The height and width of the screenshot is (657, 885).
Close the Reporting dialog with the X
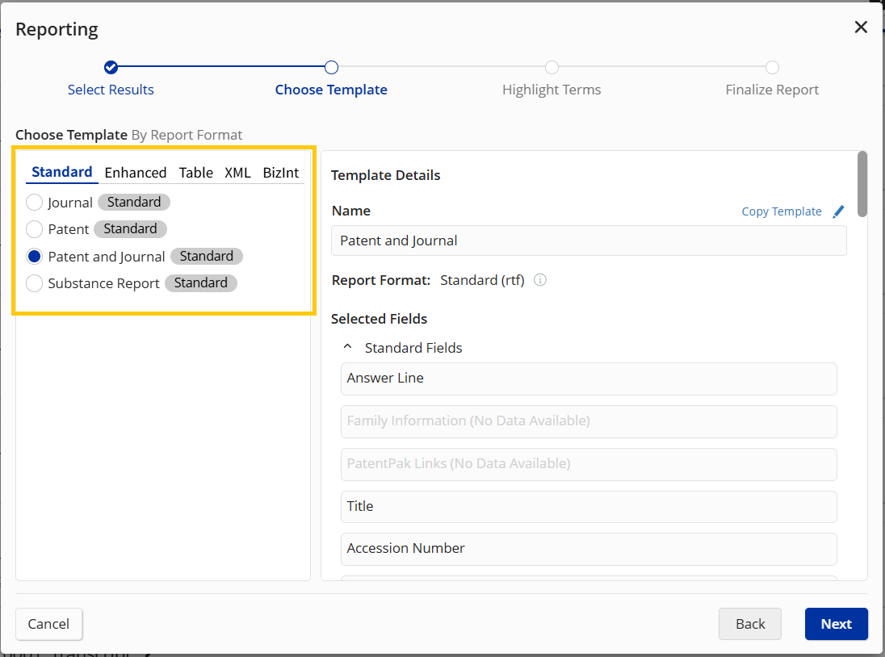(861, 27)
